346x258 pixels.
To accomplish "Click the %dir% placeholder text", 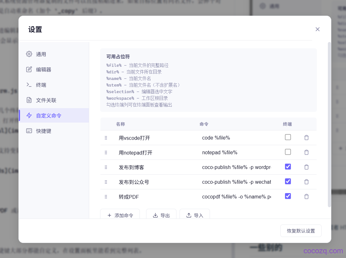I will coord(113,72).
